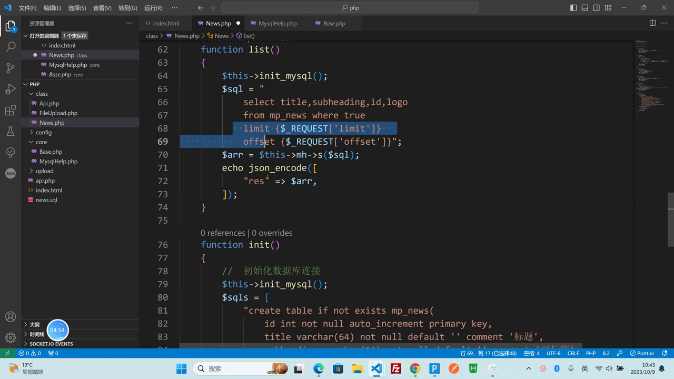674x379 pixels.
Task: Expand the config folder
Action: (80, 132)
